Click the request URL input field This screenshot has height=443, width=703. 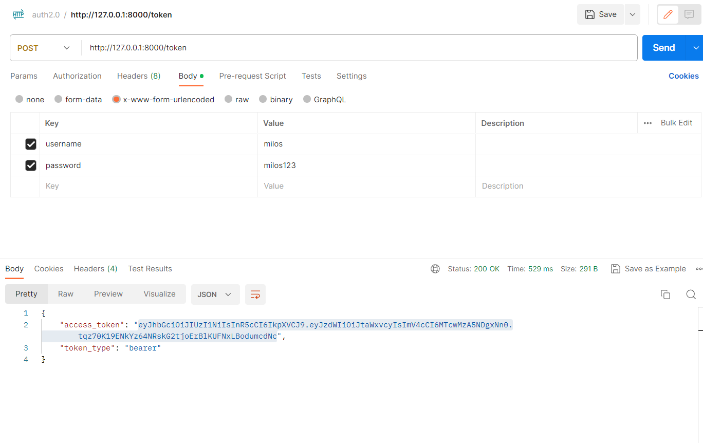pyautogui.click(x=359, y=48)
